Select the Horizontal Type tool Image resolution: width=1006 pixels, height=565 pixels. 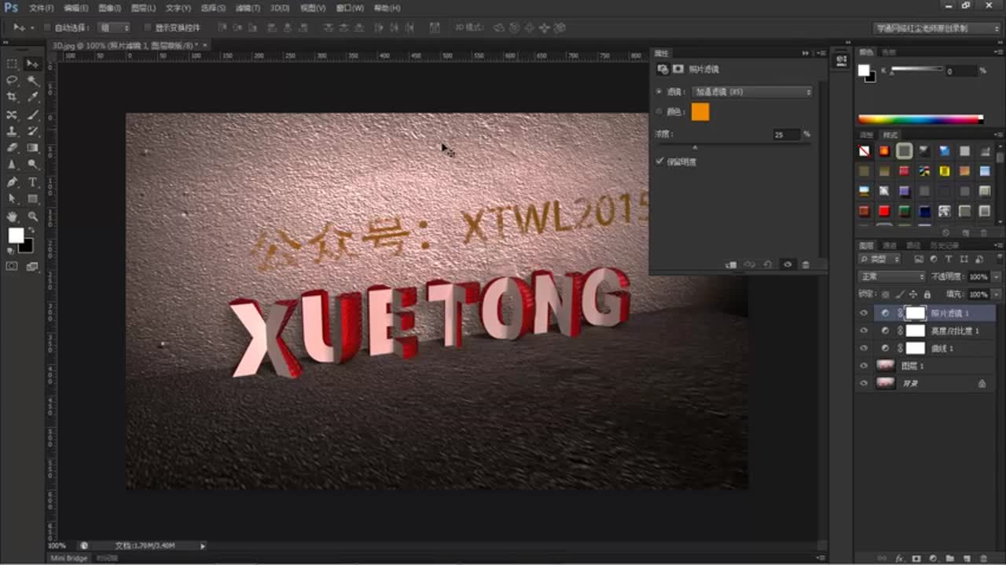point(33,182)
